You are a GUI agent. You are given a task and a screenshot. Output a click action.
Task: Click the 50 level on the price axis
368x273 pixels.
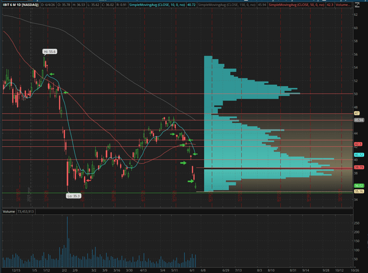click(356, 94)
